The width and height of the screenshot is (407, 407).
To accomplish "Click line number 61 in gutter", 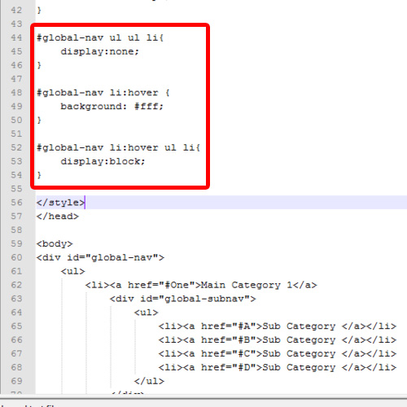I will pos(16,271).
